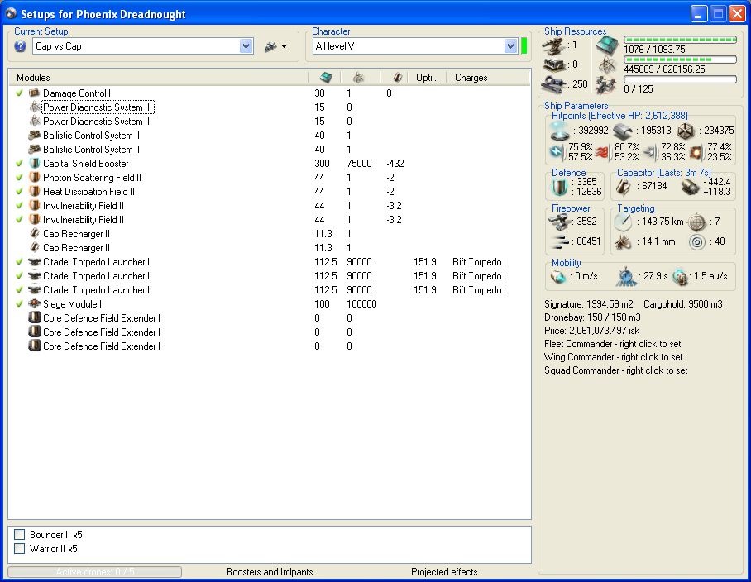Click the Capital Shield Booster I icon
751x582 pixels.
35,164
